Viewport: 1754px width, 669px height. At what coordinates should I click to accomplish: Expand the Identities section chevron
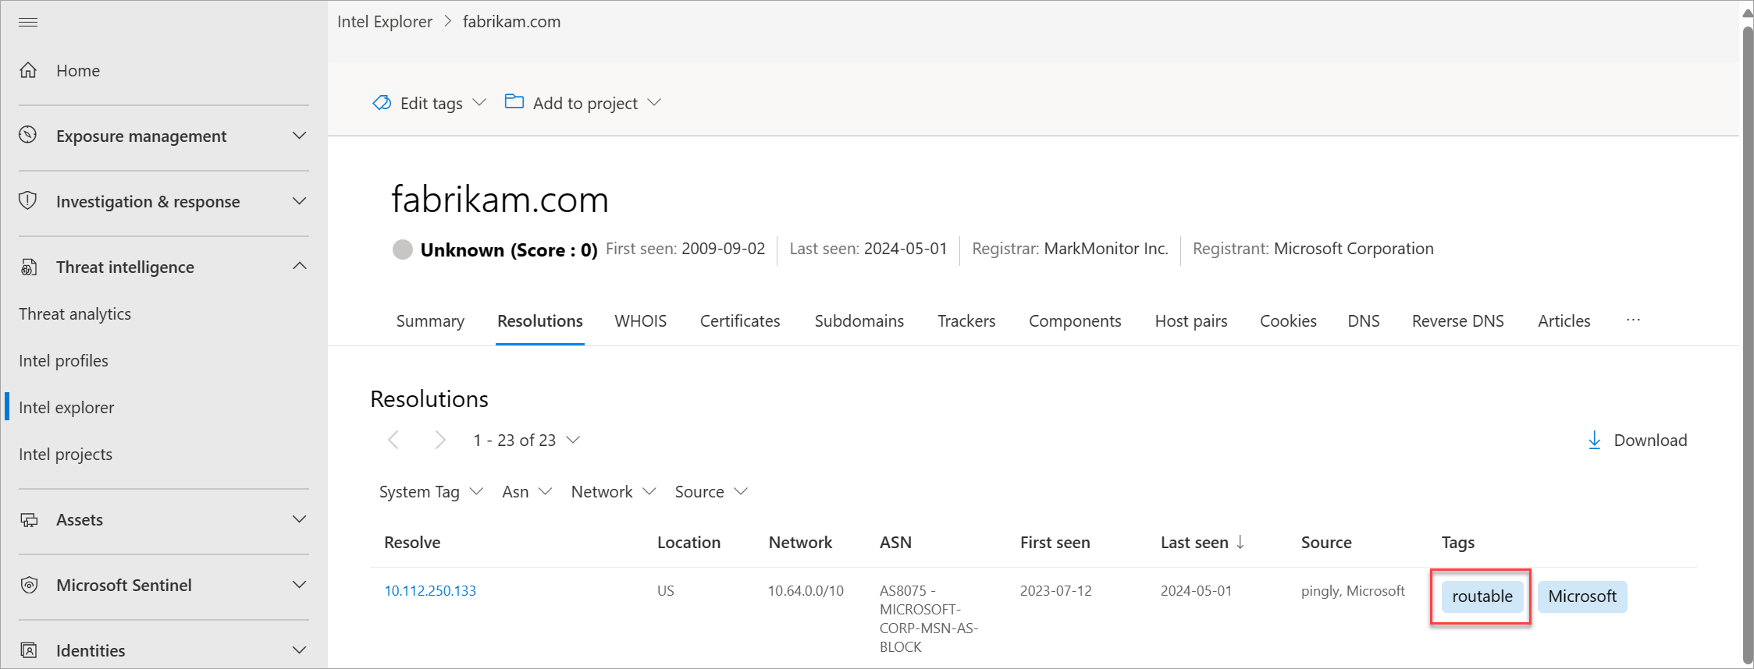pyautogui.click(x=299, y=650)
